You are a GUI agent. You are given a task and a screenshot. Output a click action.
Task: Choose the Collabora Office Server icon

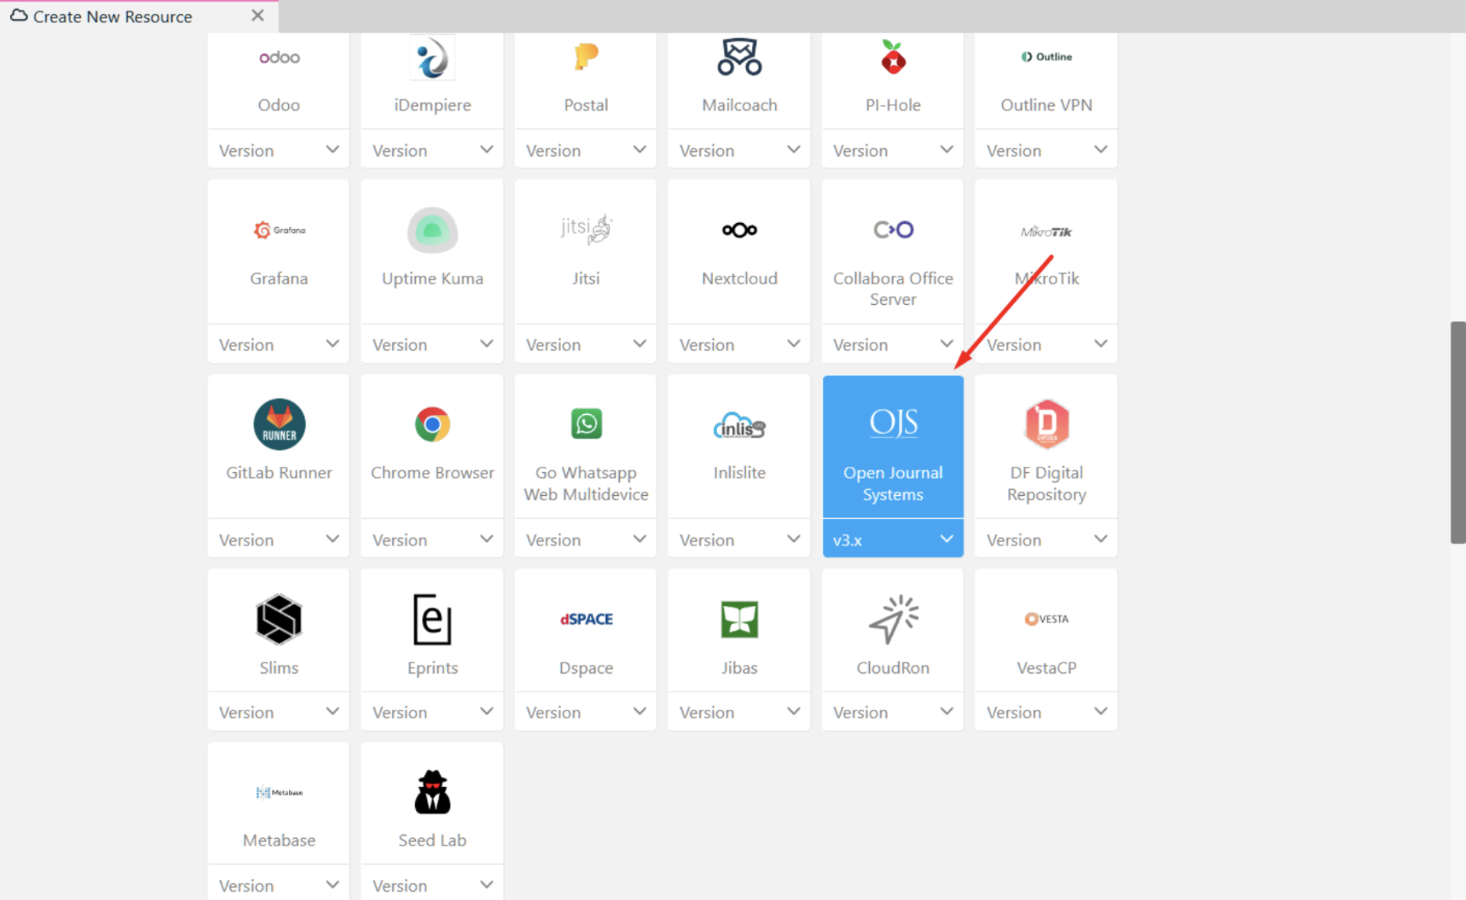(x=893, y=229)
